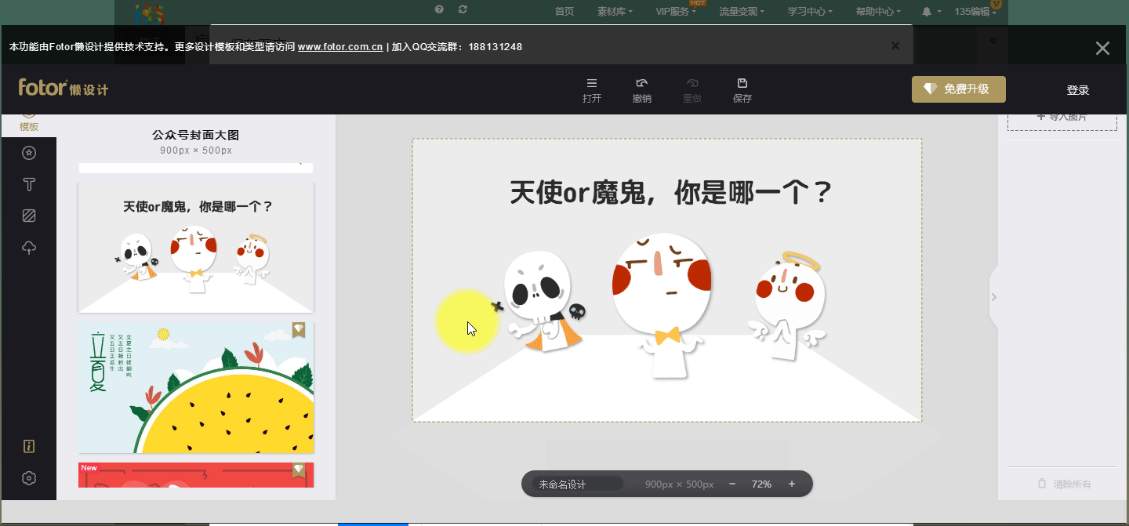This screenshot has height=526, width=1129.
Task: Open the settings gear in sidebar
Action: point(29,478)
